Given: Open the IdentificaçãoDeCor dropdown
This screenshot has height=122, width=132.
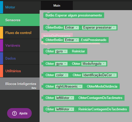Looking at the screenshot, I should 99,75.
